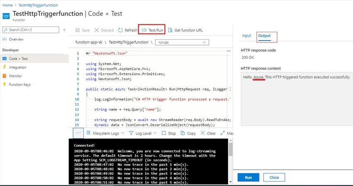This screenshot has width=353, height=186.
Task: Copy the log output
Action: click(188, 134)
